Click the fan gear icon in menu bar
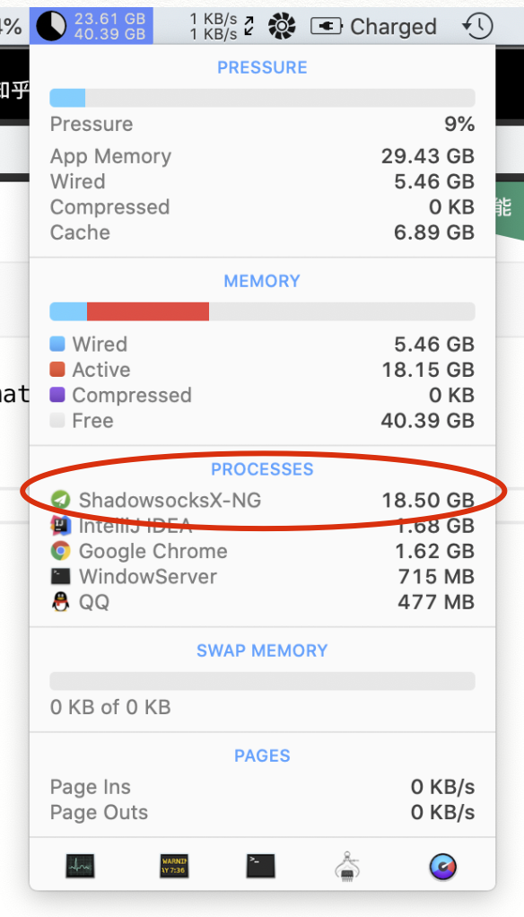This screenshot has height=917, width=524. point(281,26)
